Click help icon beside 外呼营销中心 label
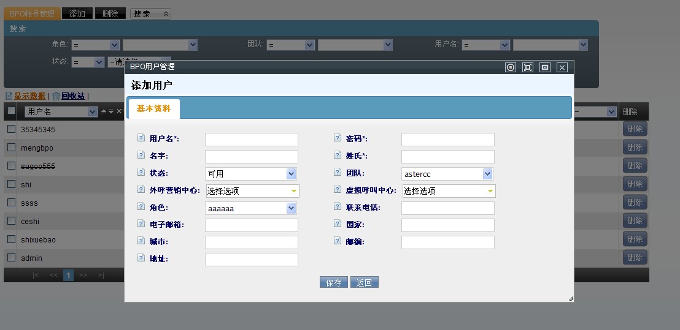This screenshot has width=680, height=330. tap(141, 190)
